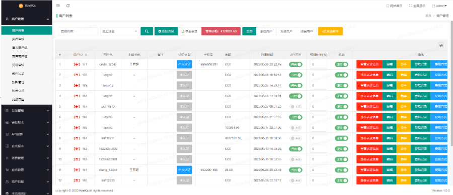Click 编辑 button for merchant 171
The image size is (453, 195).
pyautogui.click(x=390, y=65)
